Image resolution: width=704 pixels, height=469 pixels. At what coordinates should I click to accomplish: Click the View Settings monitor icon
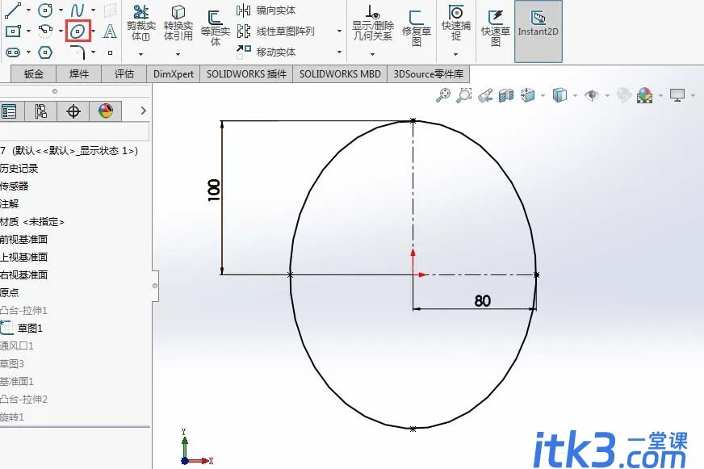pos(677,95)
